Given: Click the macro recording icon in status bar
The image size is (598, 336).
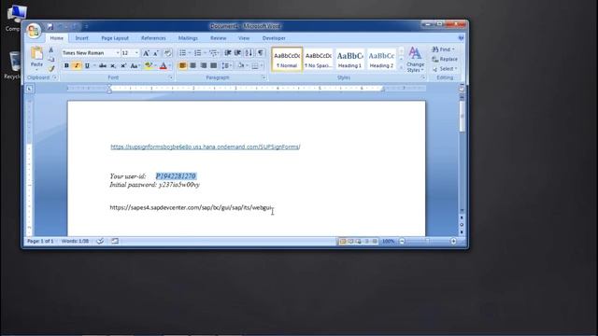Looking at the screenshot, I should point(115,241).
